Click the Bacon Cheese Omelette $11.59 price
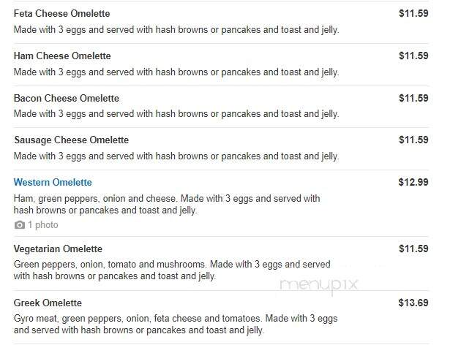This screenshot has height=345, width=450. (413, 99)
